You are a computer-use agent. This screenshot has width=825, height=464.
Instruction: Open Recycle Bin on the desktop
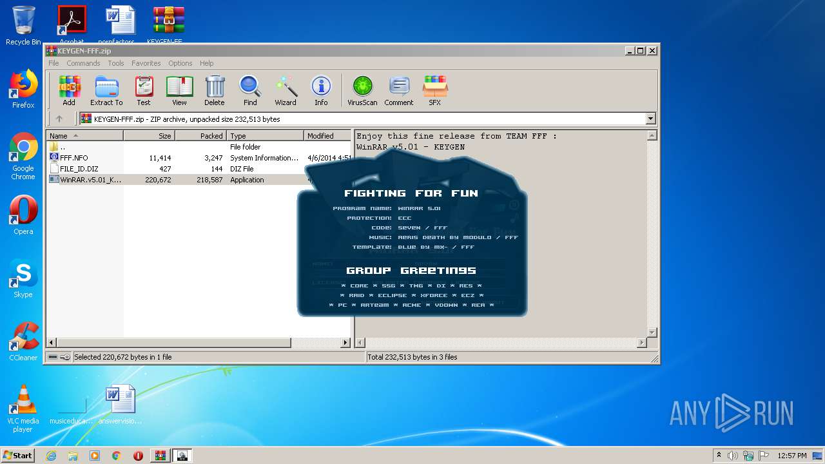click(x=23, y=26)
